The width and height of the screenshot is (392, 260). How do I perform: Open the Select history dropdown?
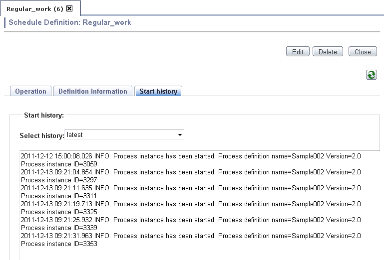click(x=124, y=134)
